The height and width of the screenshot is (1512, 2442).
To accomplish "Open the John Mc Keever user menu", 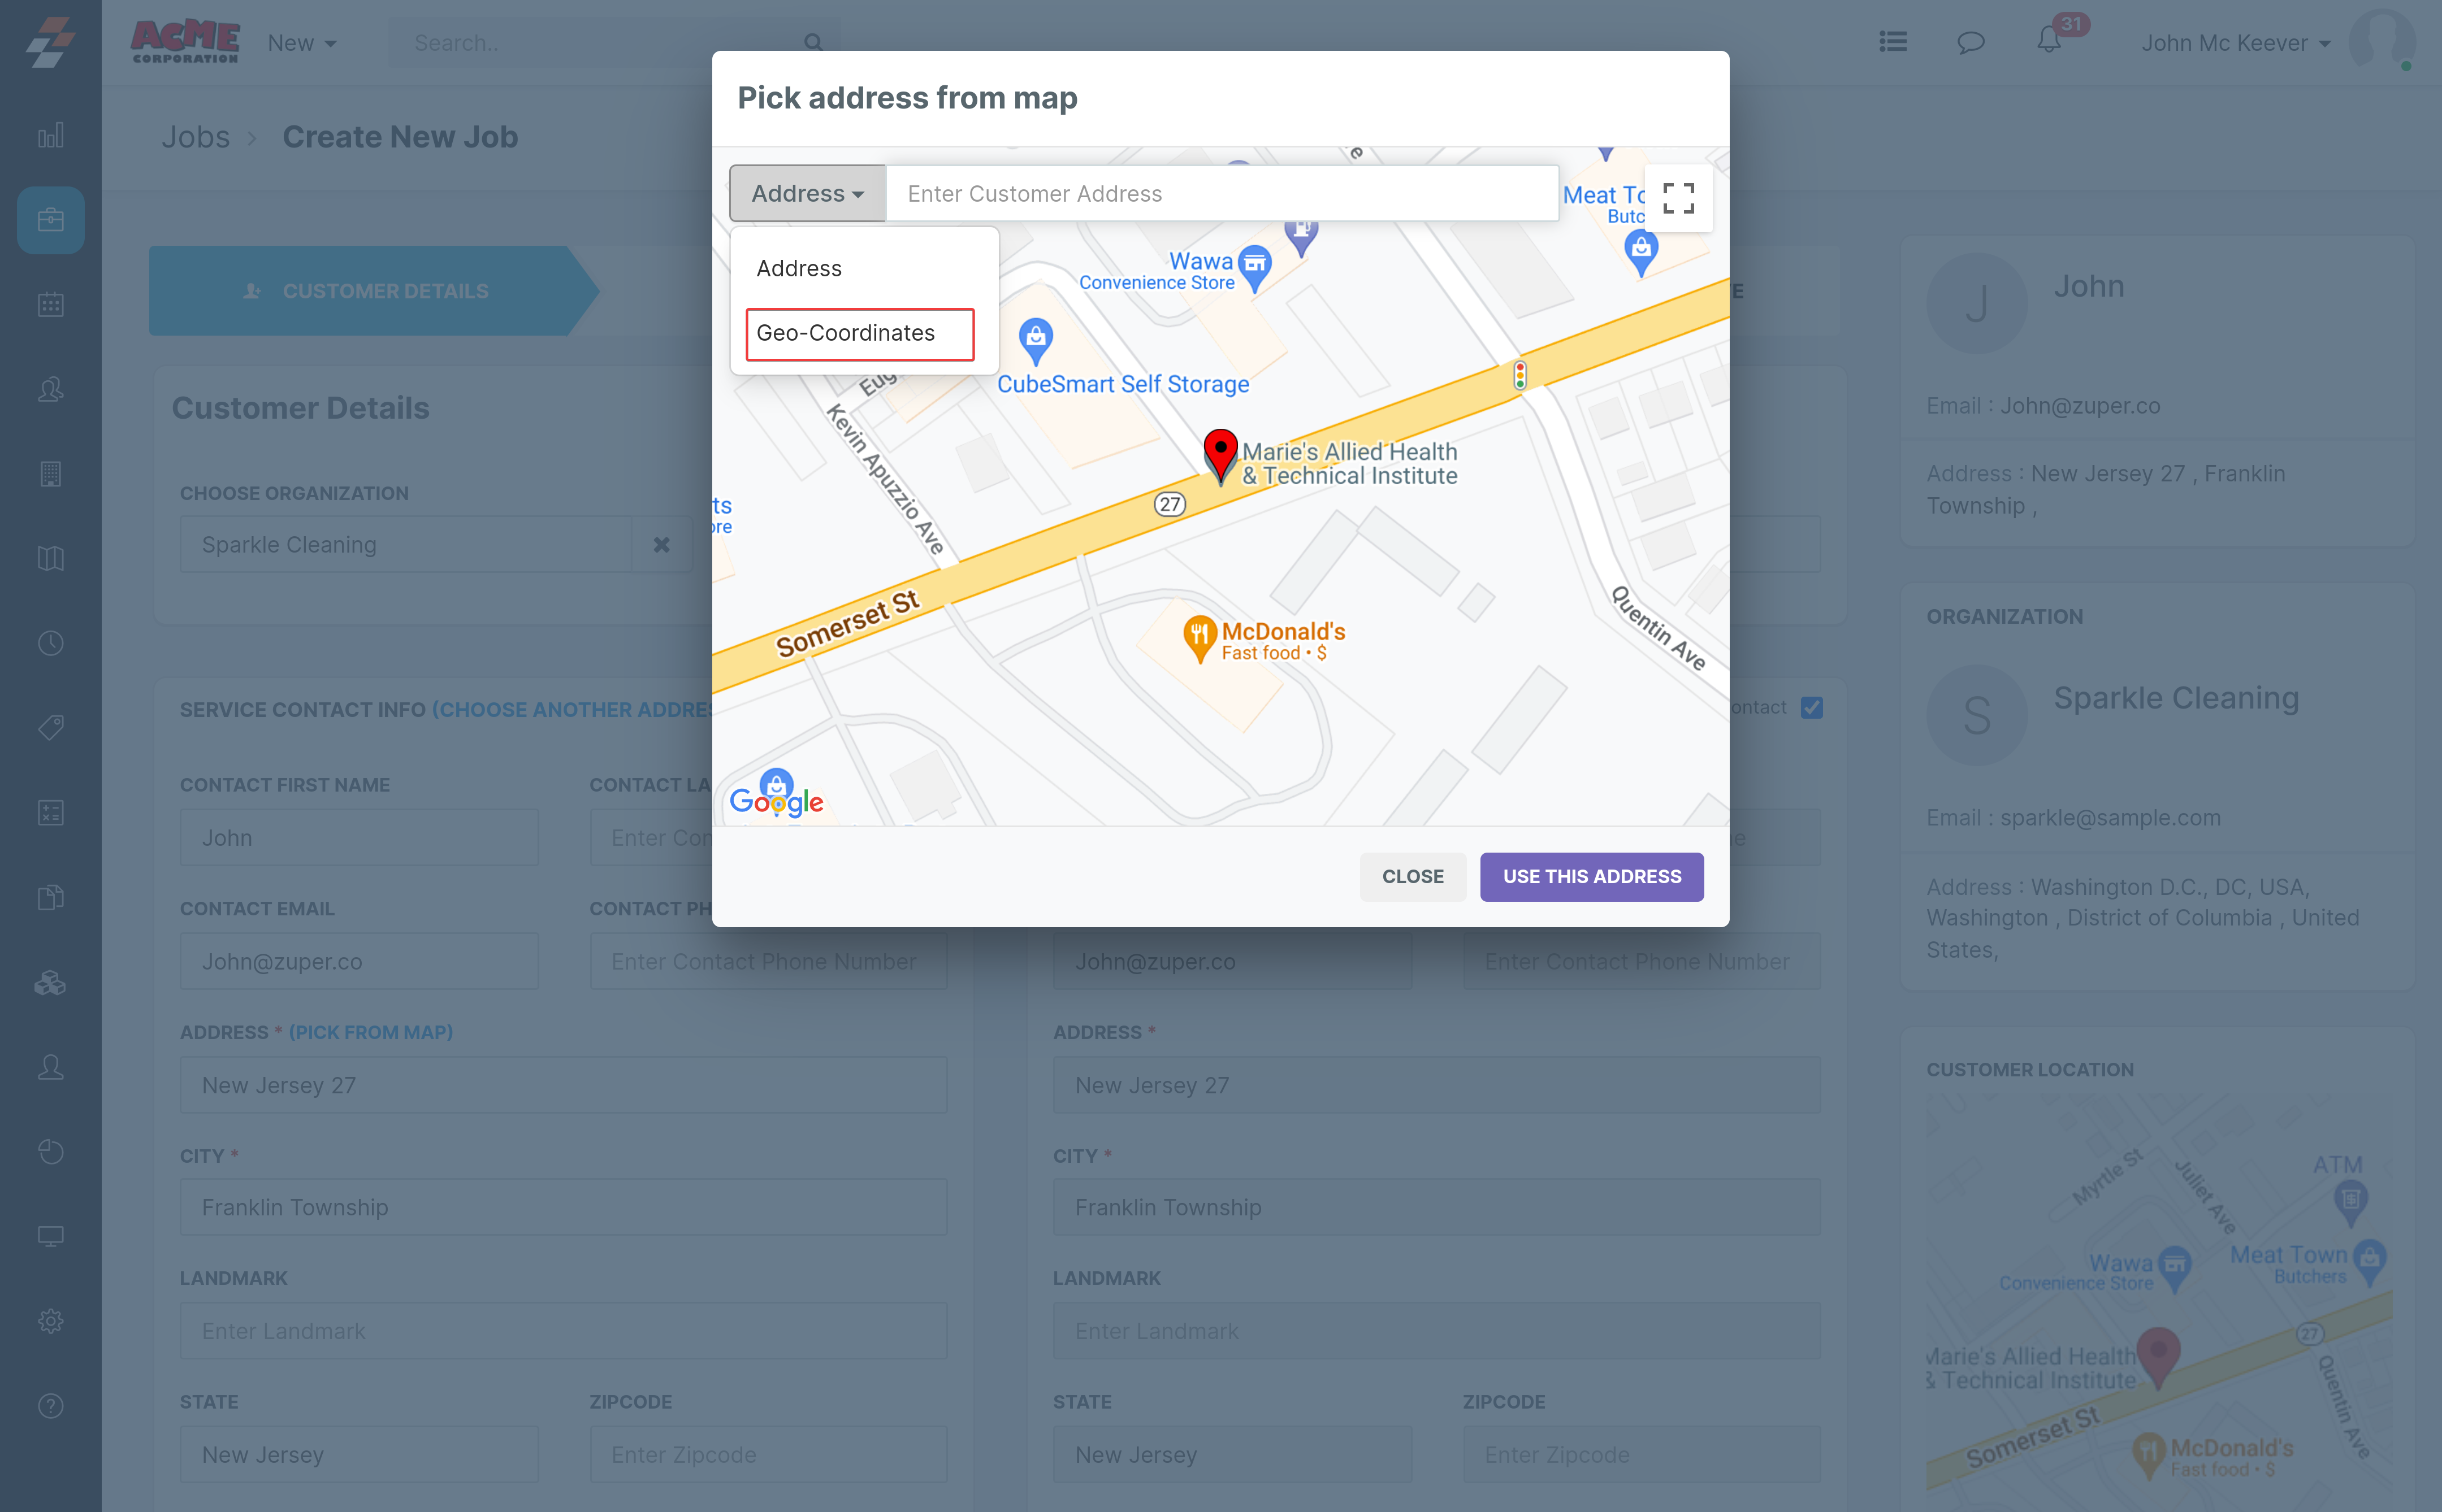I will coord(2235,43).
